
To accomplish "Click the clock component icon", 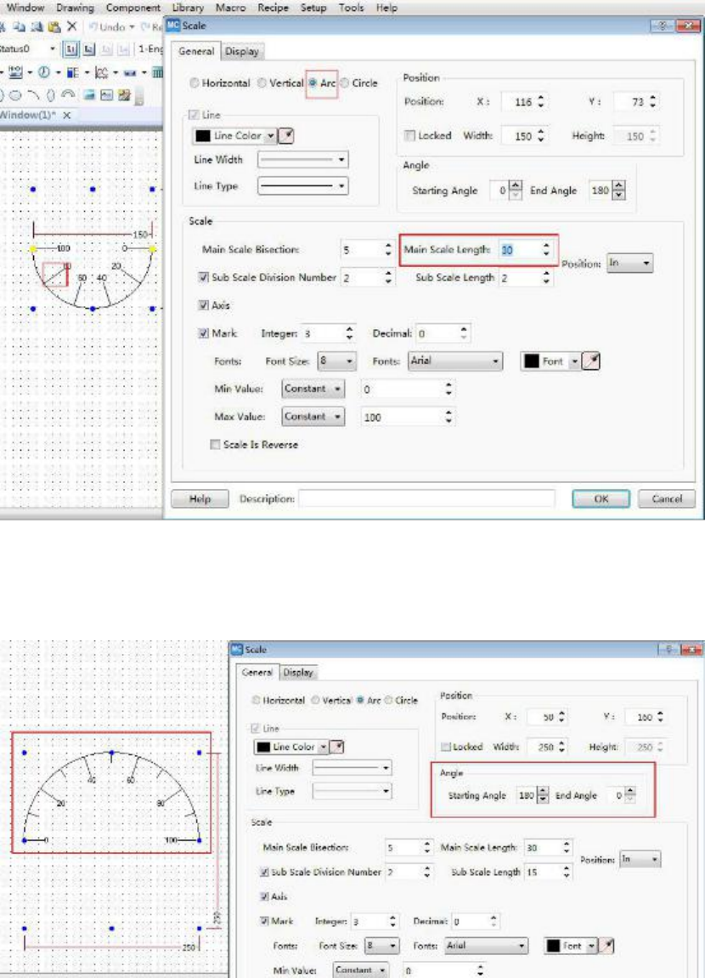I will click(x=43, y=72).
